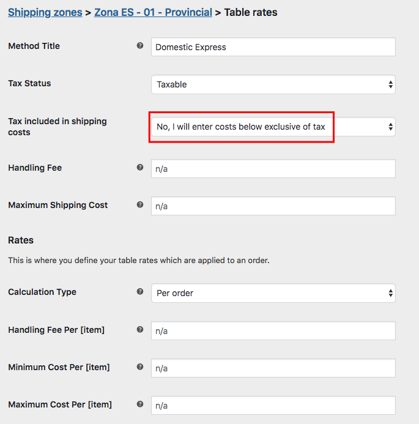
Task: Click help icon beside Maximum Shipping Cost
Action: point(140,205)
